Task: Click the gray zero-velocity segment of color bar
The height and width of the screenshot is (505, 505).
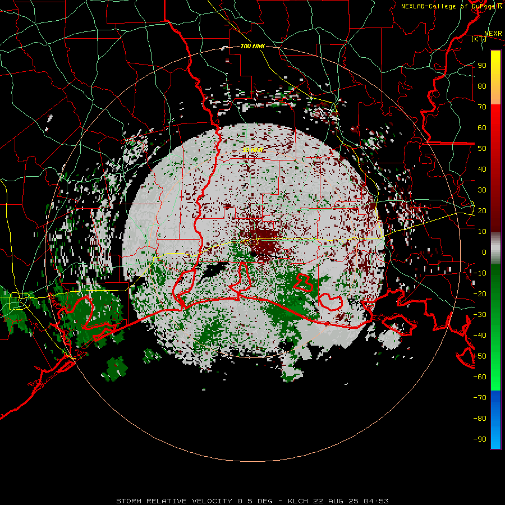Action: pyautogui.click(x=495, y=249)
